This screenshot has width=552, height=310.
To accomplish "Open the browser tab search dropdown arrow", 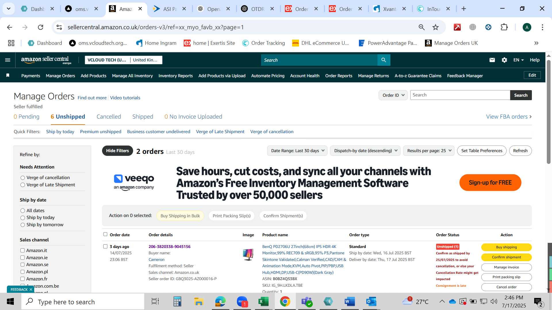I will (9, 9).
